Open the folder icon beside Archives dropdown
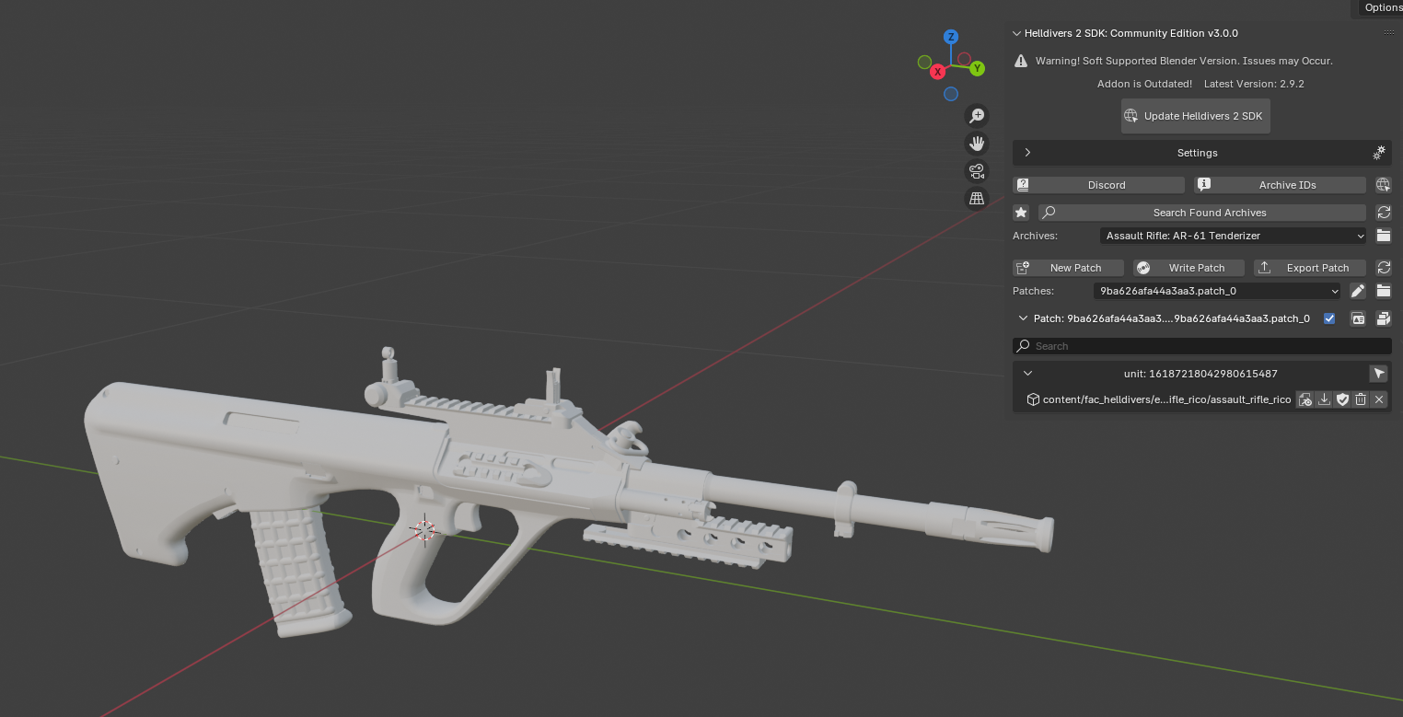 [1383, 236]
